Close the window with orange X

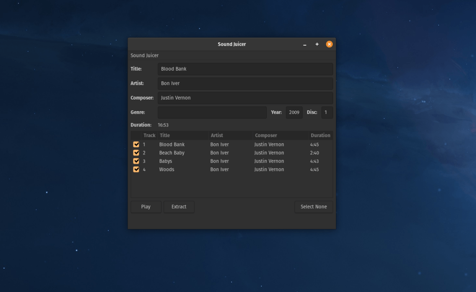pos(329,45)
